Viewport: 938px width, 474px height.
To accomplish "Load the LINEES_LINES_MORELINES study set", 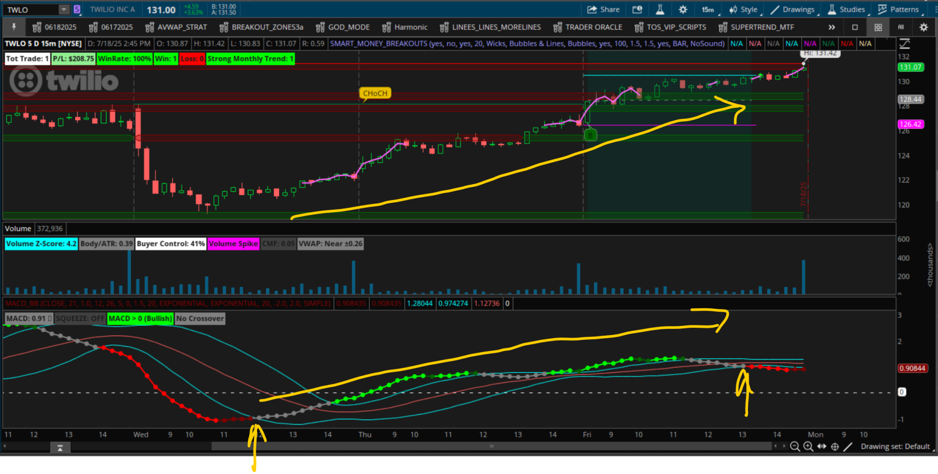I will tap(491, 27).
